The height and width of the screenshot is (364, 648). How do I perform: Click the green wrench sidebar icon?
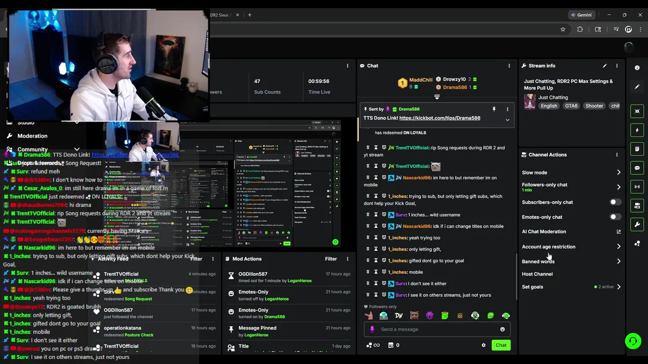coord(637,224)
